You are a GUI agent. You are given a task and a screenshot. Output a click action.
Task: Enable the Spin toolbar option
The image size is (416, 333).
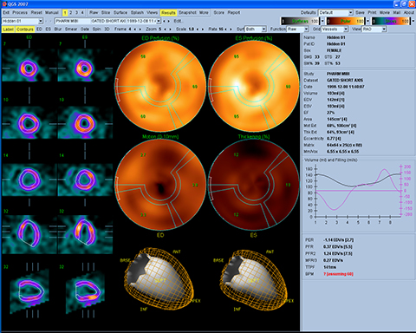97,29
